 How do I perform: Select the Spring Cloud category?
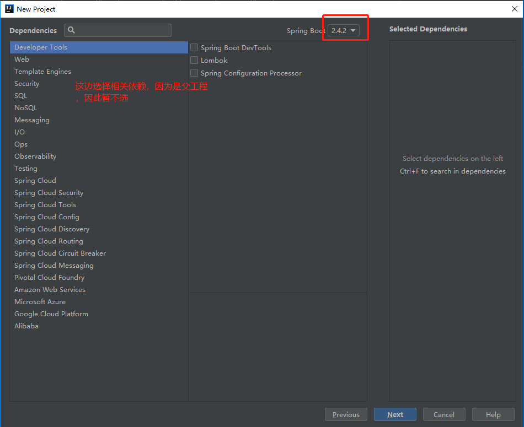pos(99,181)
